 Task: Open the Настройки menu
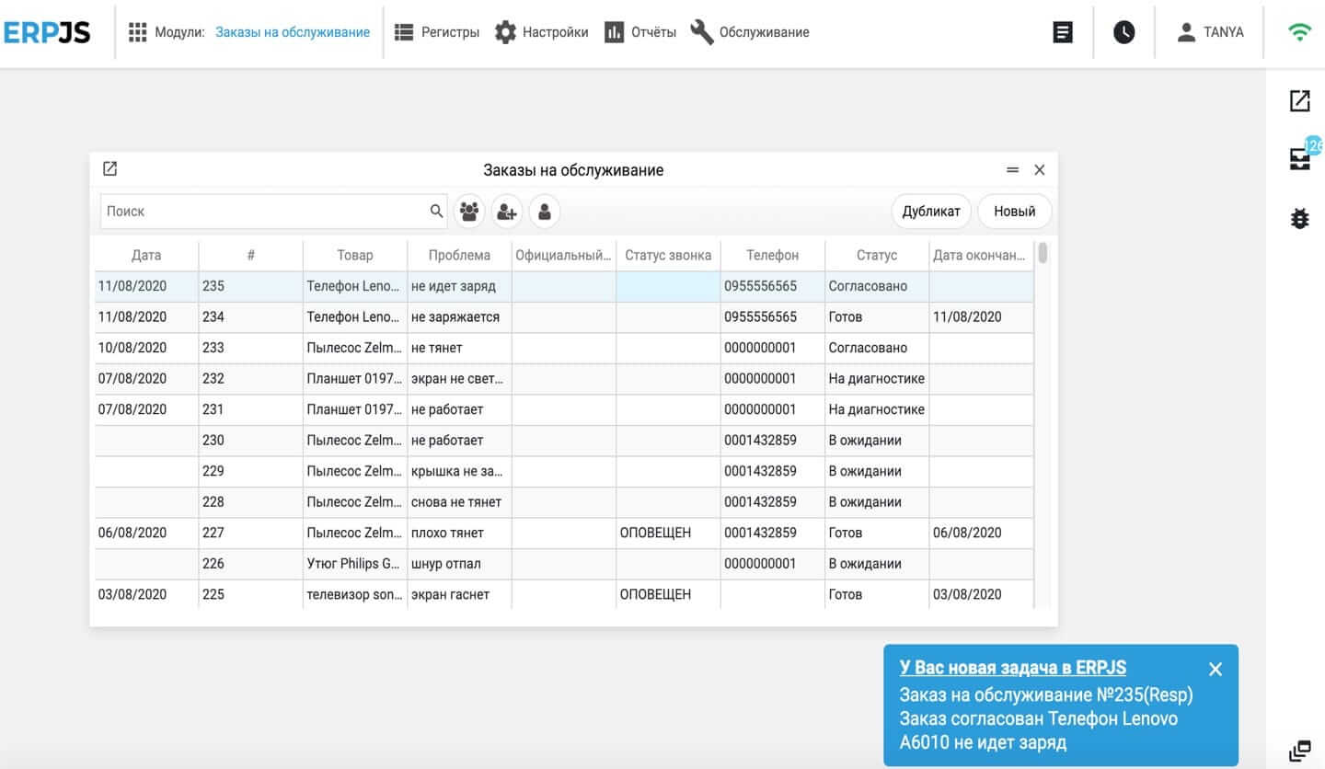[x=542, y=32]
